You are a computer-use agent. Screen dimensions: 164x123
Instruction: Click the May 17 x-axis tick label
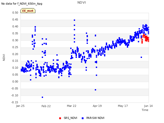click(x=123, y=106)
